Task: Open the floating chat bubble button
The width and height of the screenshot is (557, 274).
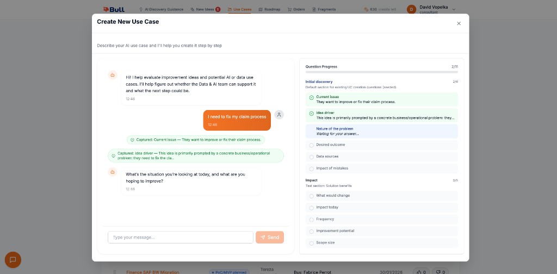Action: pyautogui.click(x=13, y=260)
